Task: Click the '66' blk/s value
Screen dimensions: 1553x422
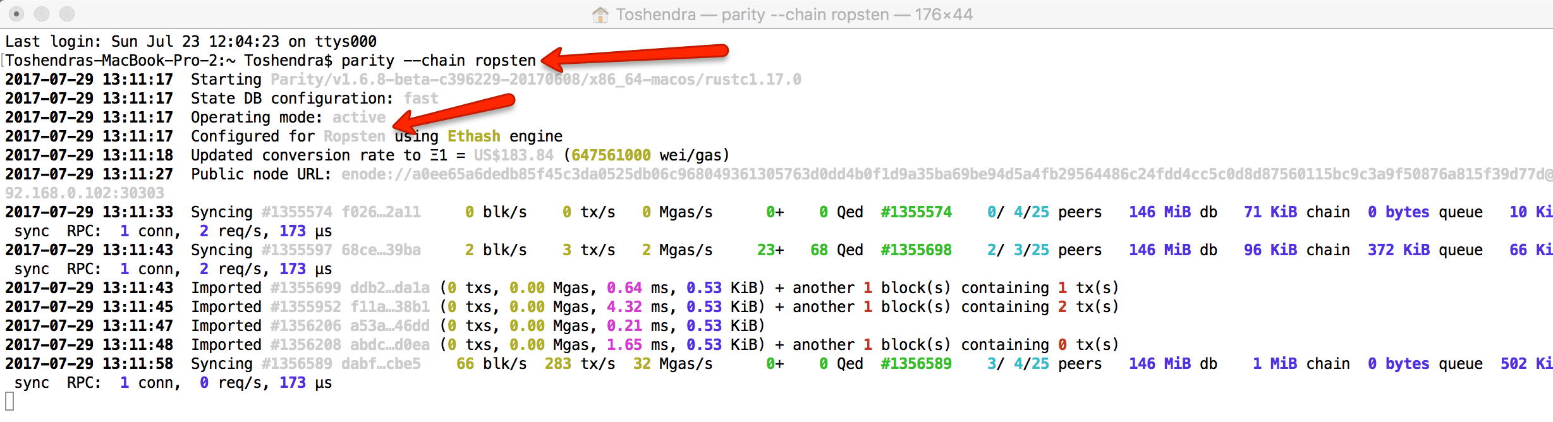Action: click(x=465, y=364)
